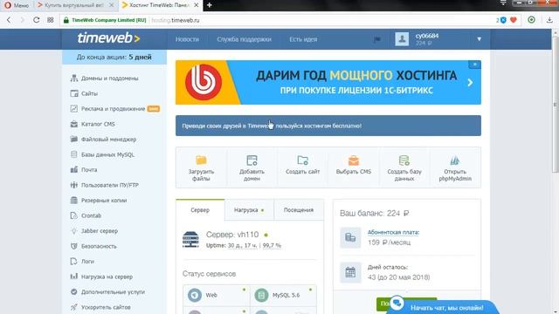This screenshot has width=559, height=314.
Task: Click the Создать базу данных quick action
Action: click(404, 167)
